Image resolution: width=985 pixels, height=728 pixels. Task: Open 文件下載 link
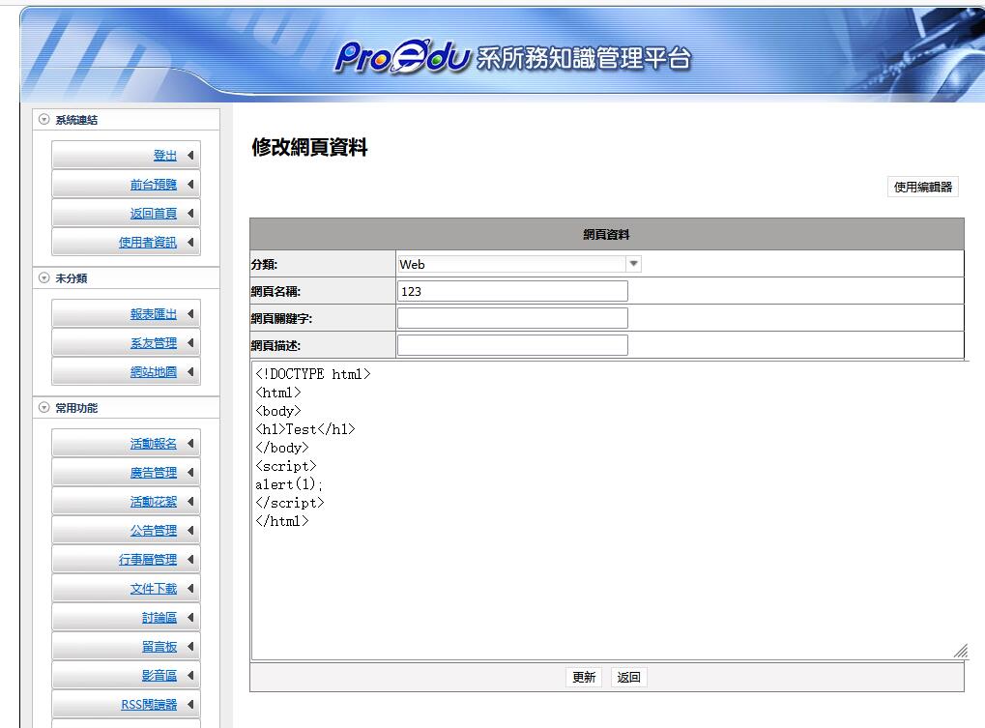pyautogui.click(x=154, y=589)
